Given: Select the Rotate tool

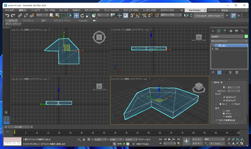Looking at the screenshot, I should pos(82,15).
